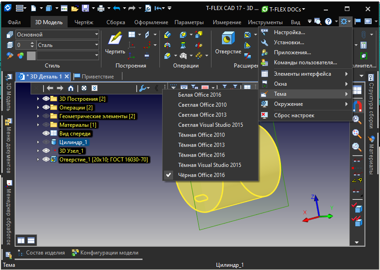Click the style brush icon in Стиль group
Image resolution: width=380 pixels, height=270 pixels.
[x=10, y=56]
